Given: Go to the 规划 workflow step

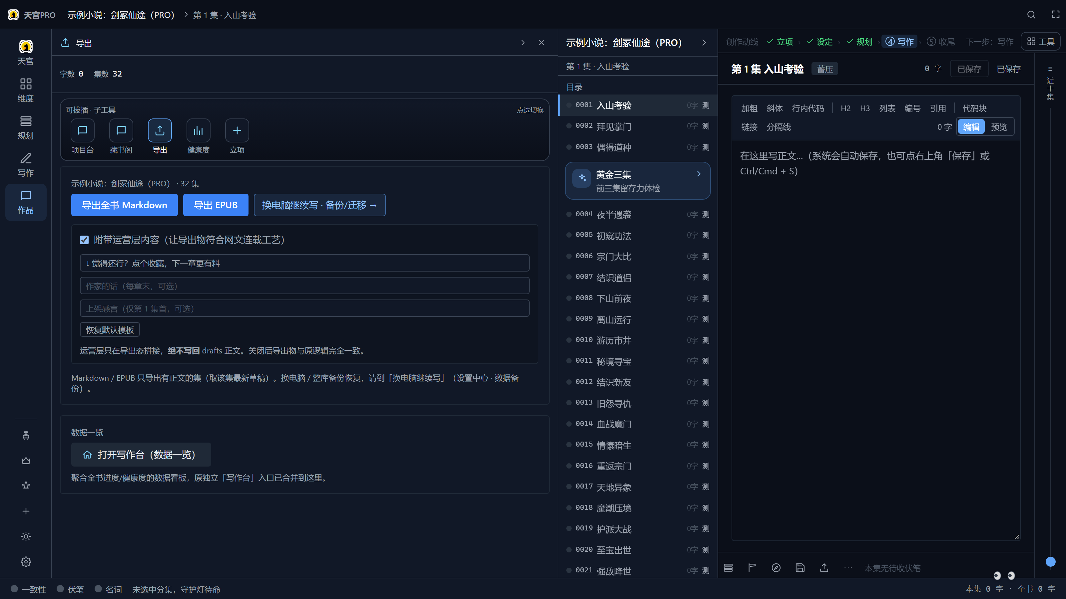Looking at the screenshot, I should [859, 42].
